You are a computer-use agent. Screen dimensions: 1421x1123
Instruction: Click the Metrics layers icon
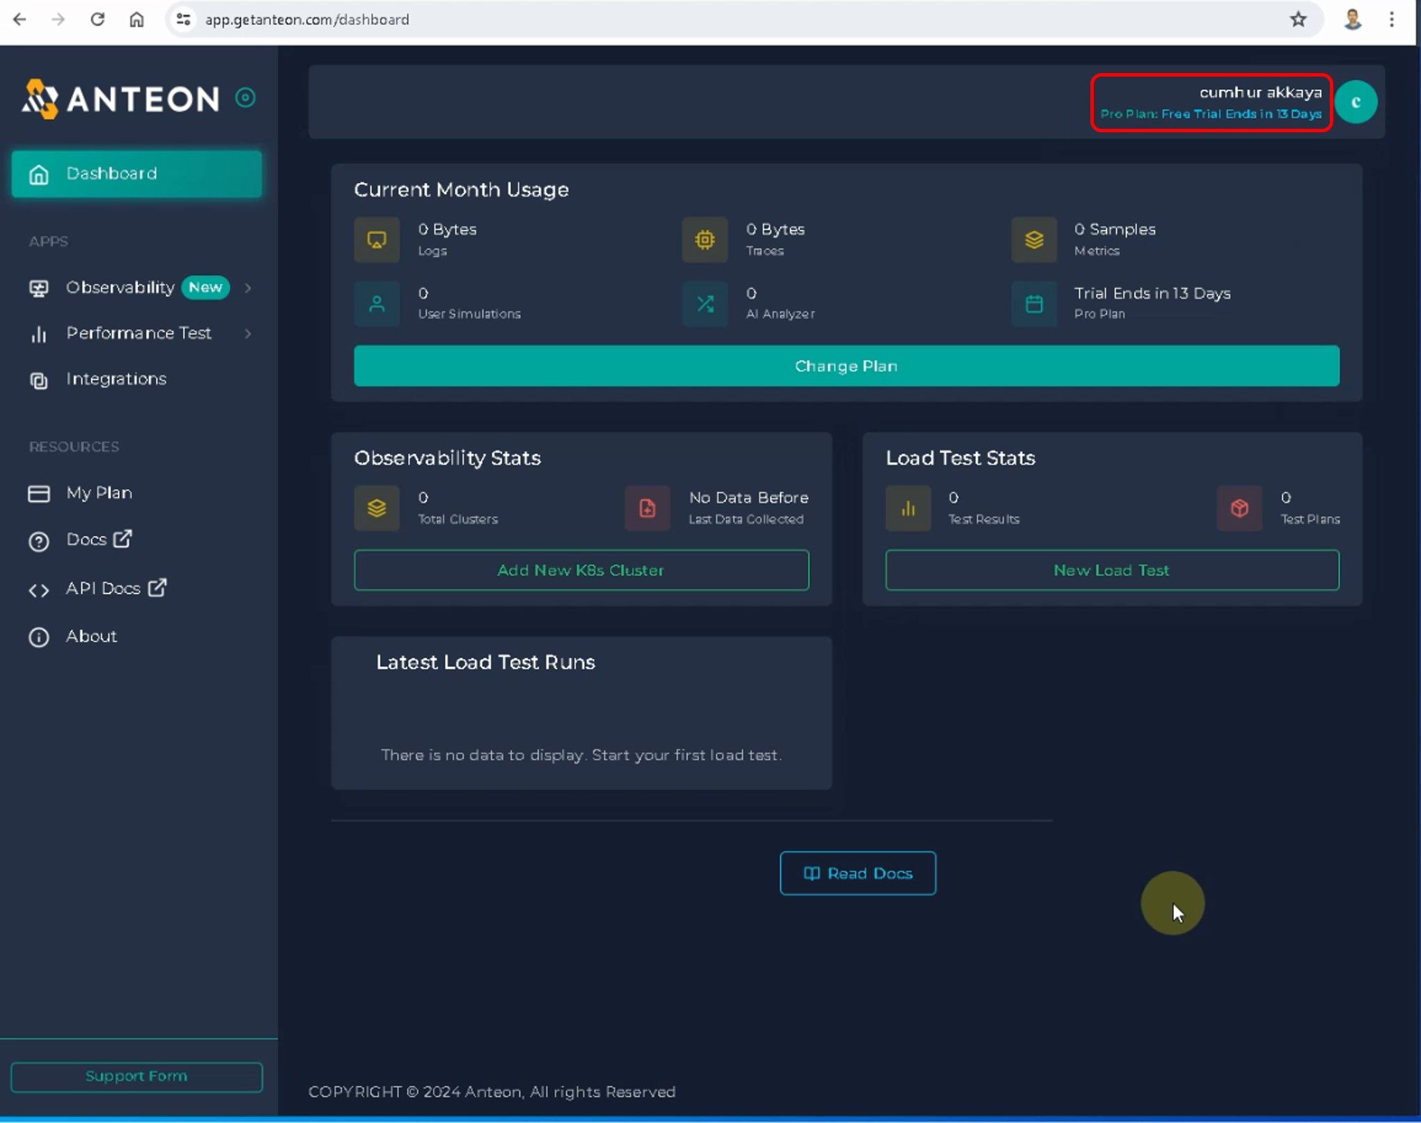(x=1033, y=240)
